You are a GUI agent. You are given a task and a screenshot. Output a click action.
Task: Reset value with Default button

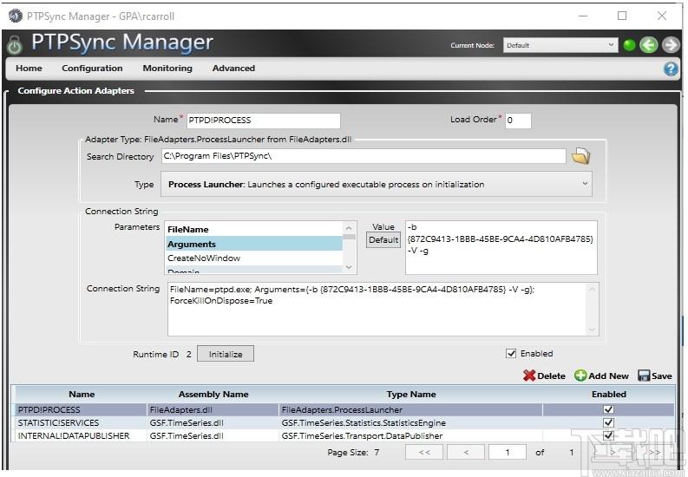[383, 240]
